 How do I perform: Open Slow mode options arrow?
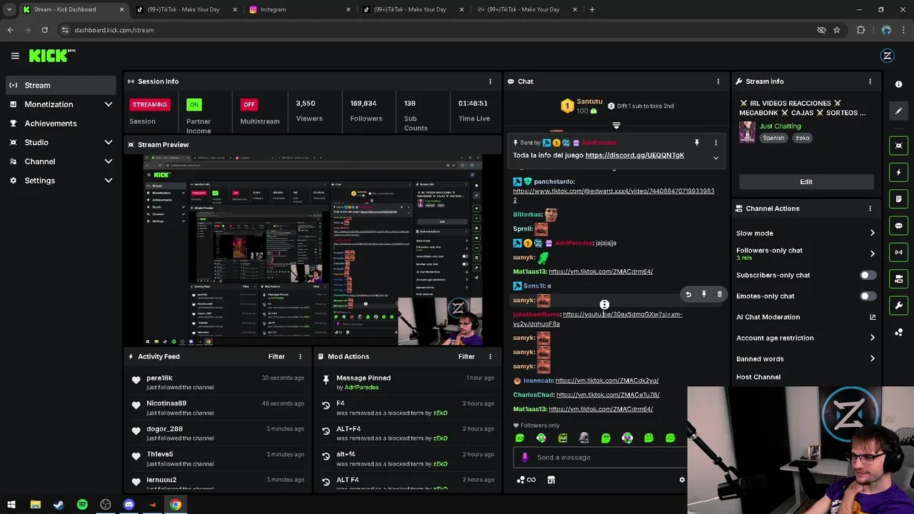click(x=872, y=233)
